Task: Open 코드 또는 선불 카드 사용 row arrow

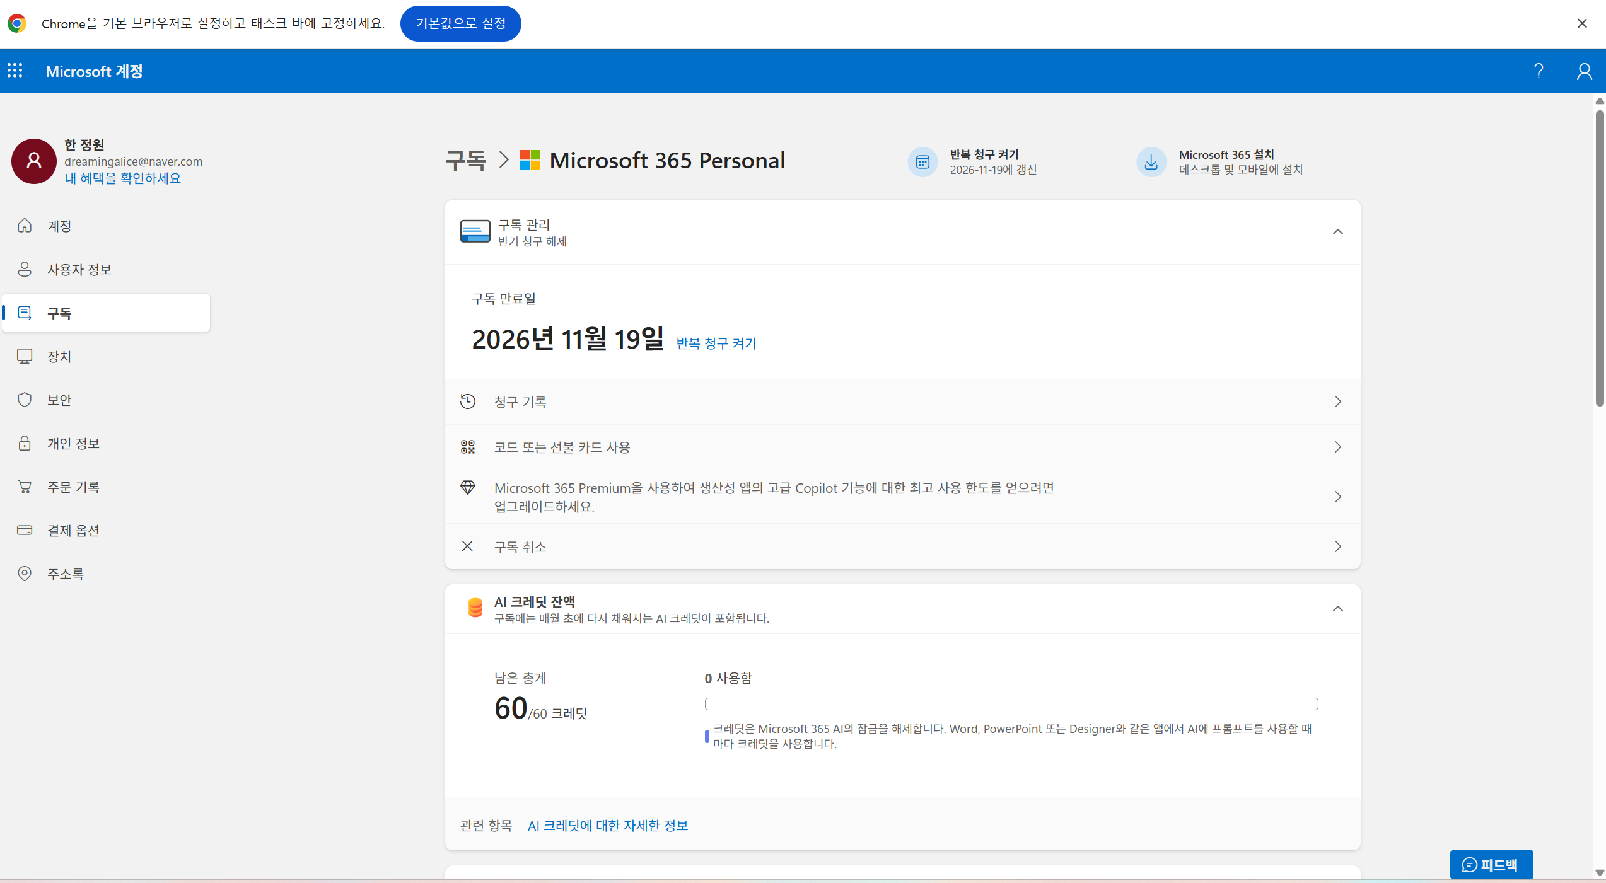Action: [1338, 447]
